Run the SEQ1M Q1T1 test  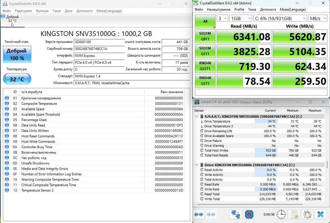click(x=205, y=51)
